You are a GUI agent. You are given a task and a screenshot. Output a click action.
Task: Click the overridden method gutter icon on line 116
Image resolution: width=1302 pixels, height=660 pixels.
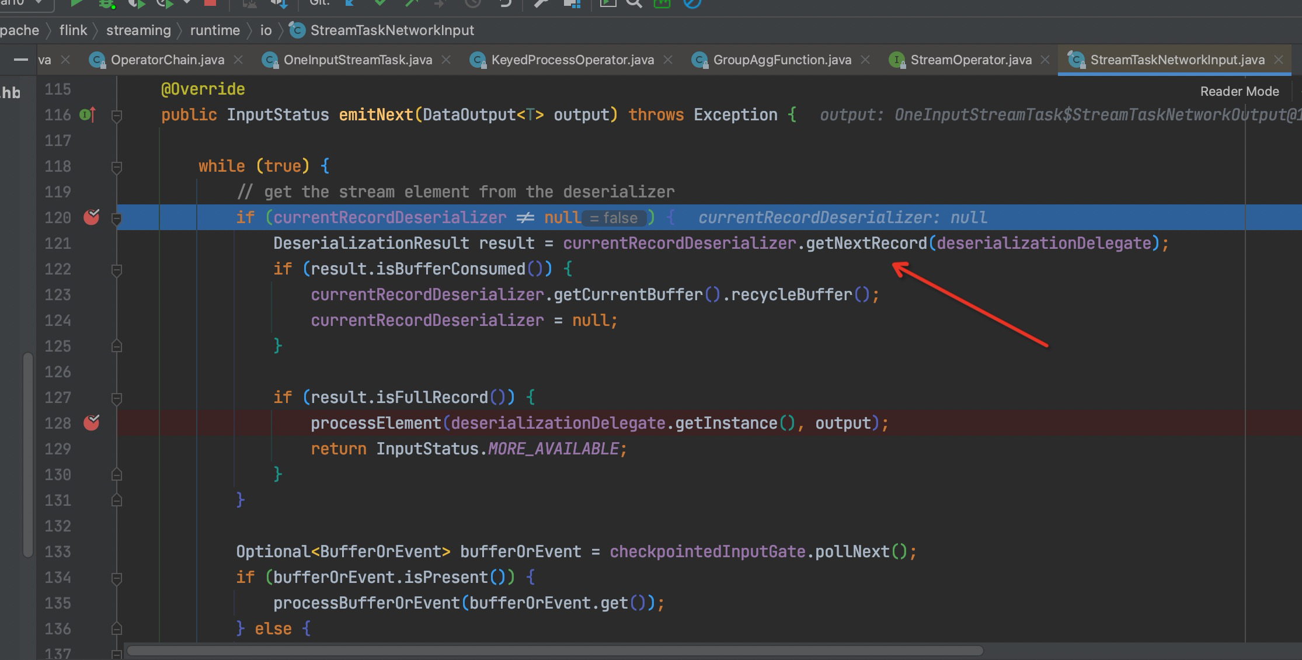point(87,115)
